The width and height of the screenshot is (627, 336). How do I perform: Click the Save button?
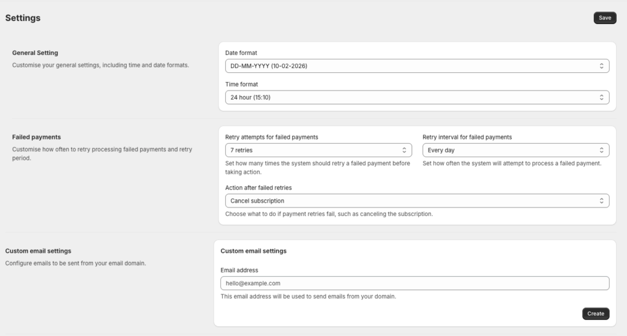point(604,18)
